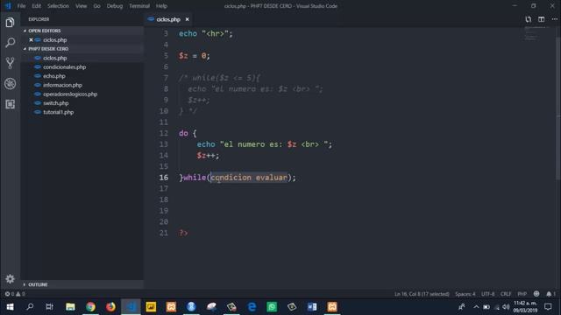Click the taskbar clock showing 11:42 a.m.
This screenshot has width=561, height=315.
point(525,307)
